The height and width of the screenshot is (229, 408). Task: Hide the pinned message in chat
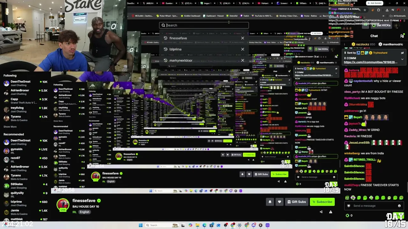pos(402,53)
